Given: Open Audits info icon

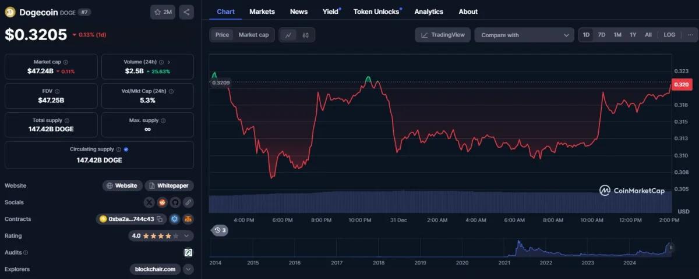Looking at the screenshot, I should pyautogui.click(x=25, y=253).
